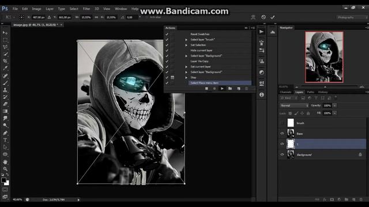This screenshot has height=207, width=369.
Task: Open the File menu
Action: (x=15, y=9)
